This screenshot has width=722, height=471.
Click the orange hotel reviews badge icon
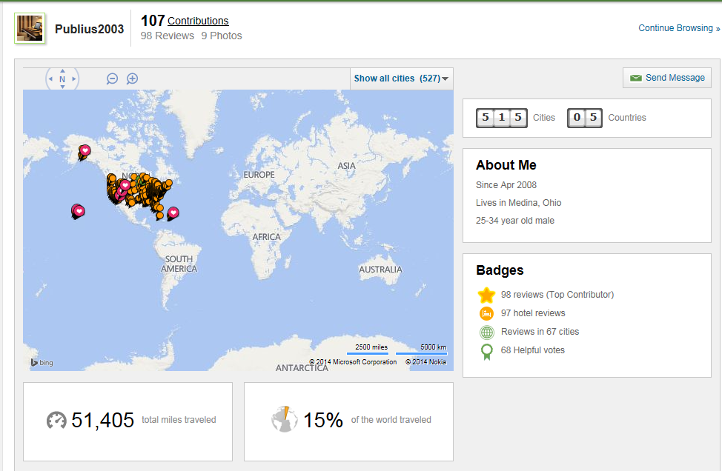pos(486,313)
